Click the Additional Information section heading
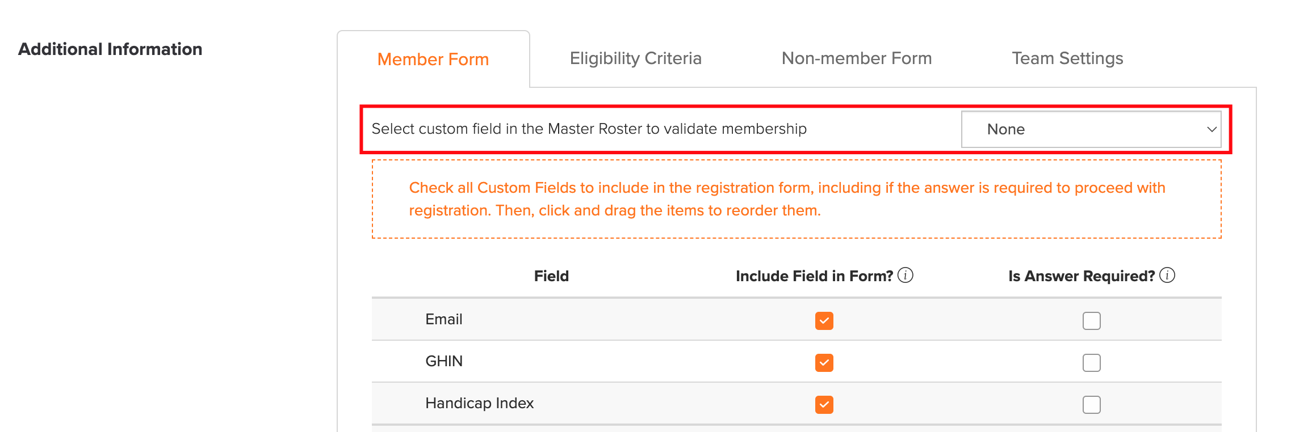 (x=110, y=49)
